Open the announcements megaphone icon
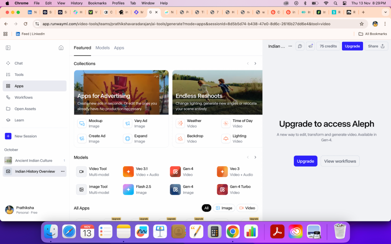Screen dimensions: 391x244 (x=310, y=46)
